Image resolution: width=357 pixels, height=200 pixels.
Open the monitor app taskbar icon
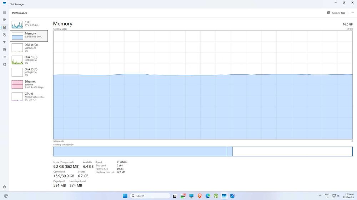coord(191,196)
